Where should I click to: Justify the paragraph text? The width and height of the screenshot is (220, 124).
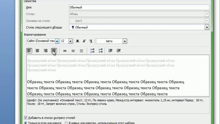[x=54, y=51]
